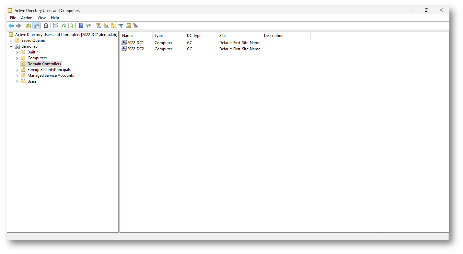Click the Computer type cell for 2022-DC1
Viewport: 463px width, 254px height.
pyautogui.click(x=163, y=43)
